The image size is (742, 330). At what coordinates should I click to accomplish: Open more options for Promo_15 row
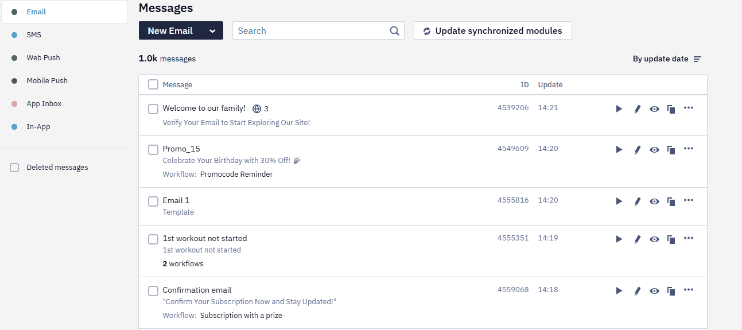(x=689, y=149)
